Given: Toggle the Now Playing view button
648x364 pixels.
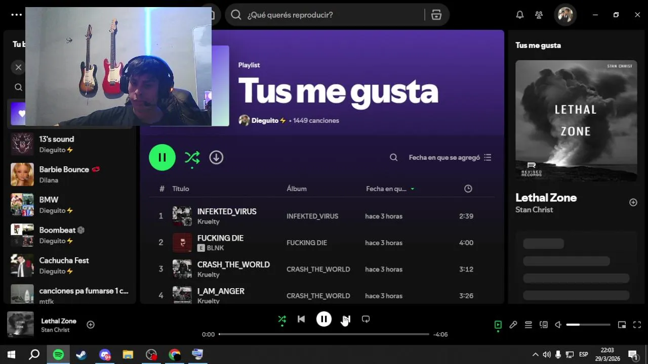Looking at the screenshot, I should (498, 325).
